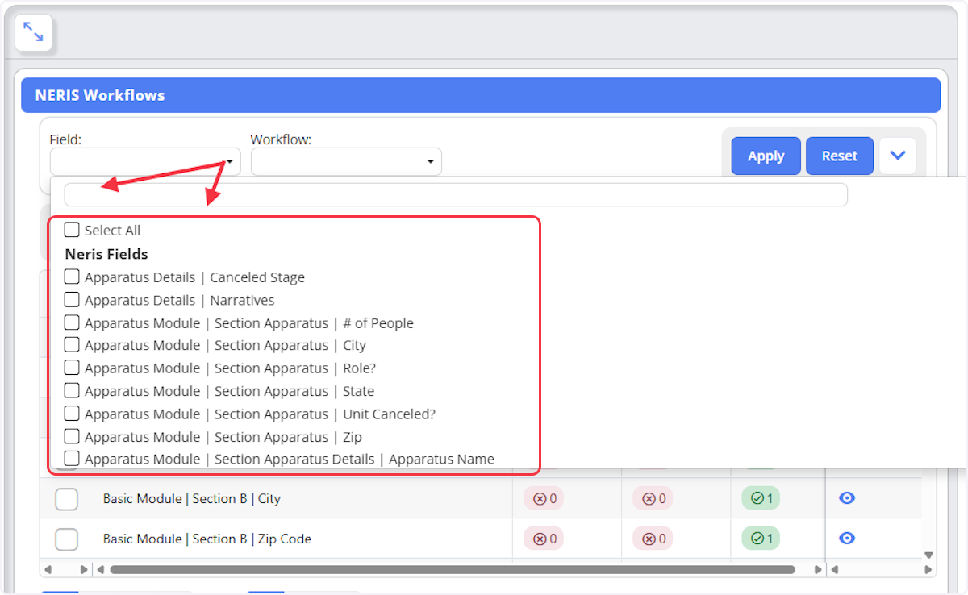Click the first red 0 badge in City row
968x595 pixels.
coord(544,498)
